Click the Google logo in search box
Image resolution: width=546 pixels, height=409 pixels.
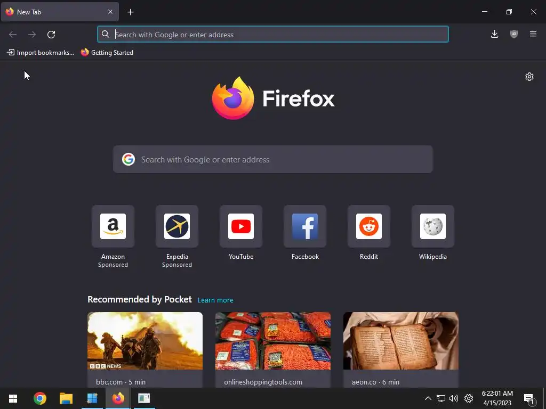click(x=129, y=159)
